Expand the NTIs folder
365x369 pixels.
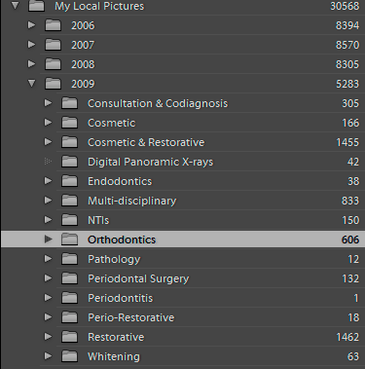[x=48, y=220]
